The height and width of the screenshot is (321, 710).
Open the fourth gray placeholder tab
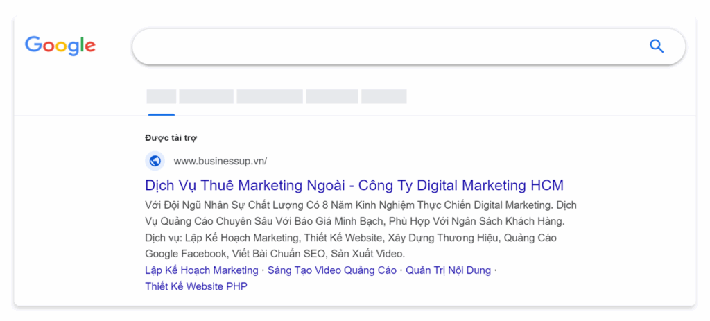click(x=332, y=97)
